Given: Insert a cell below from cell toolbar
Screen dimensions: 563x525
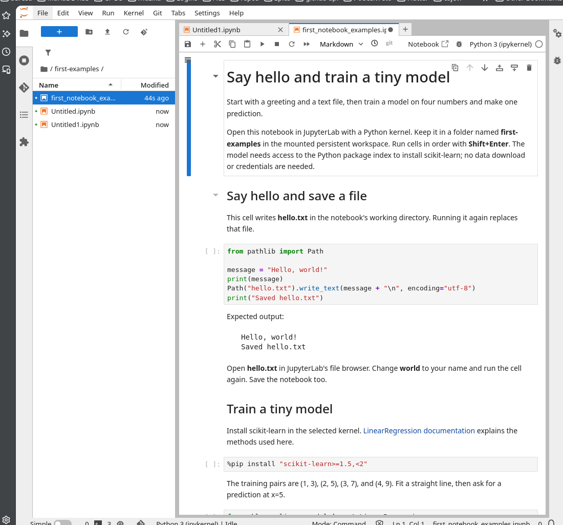Looking at the screenshot, I should pos(514,68).
